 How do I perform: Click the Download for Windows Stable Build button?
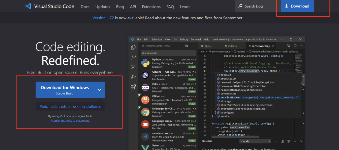tap(65, 89)
